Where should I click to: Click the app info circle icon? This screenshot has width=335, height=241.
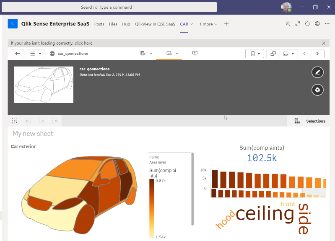coord(52,54)
